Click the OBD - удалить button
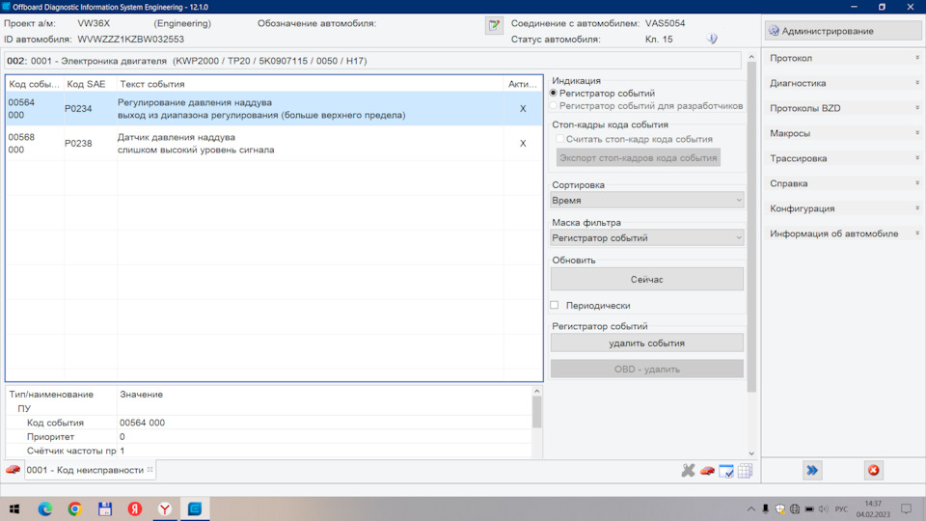 coord(646,370)
